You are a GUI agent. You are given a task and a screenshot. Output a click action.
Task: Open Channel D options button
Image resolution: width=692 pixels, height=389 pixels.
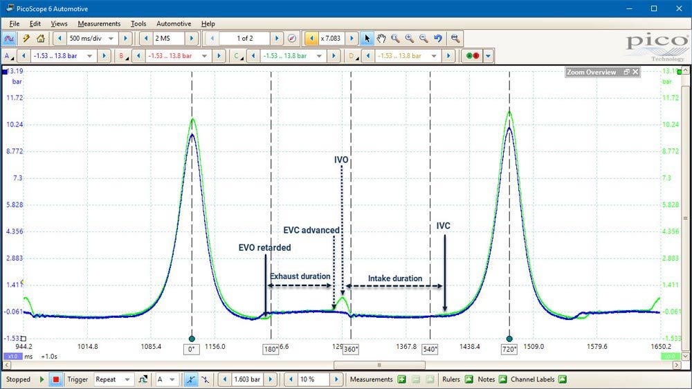tap(353, 56)
